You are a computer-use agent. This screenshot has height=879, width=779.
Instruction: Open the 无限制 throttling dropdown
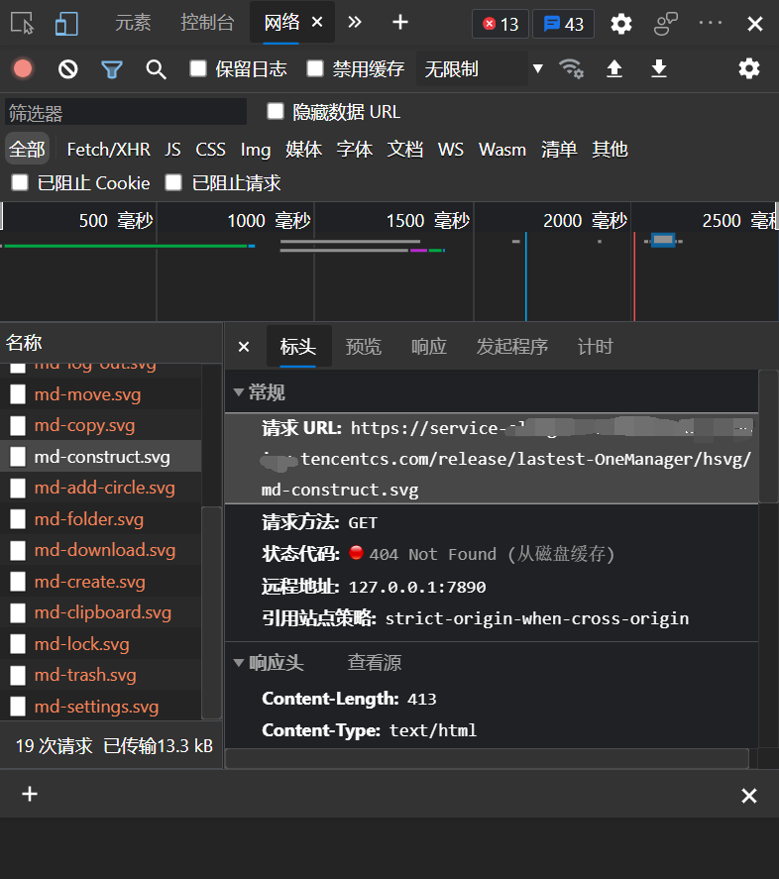482,68
